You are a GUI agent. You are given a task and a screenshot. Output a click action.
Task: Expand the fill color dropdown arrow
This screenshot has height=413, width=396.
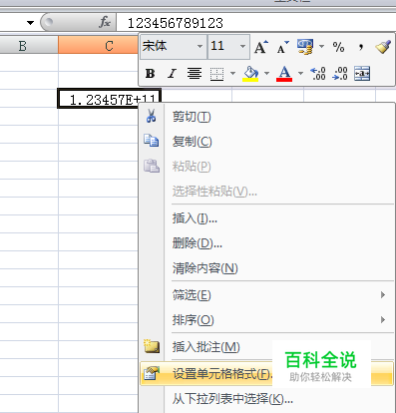point(266,73)
